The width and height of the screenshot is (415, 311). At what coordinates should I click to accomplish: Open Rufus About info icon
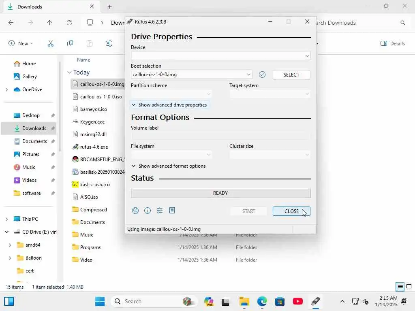[148, 211]
